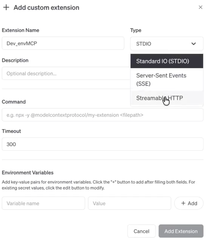
Task: Click the Extension Name field containing Dev_envMCP
Action: click(63, 44)
